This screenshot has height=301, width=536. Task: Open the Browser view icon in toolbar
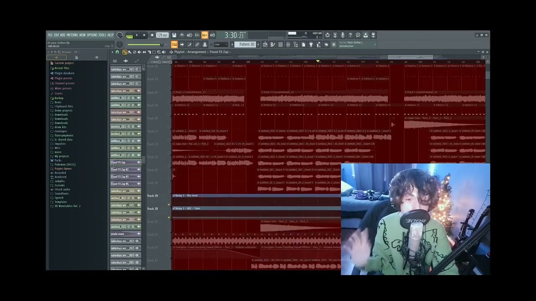[x=296, y=44]
